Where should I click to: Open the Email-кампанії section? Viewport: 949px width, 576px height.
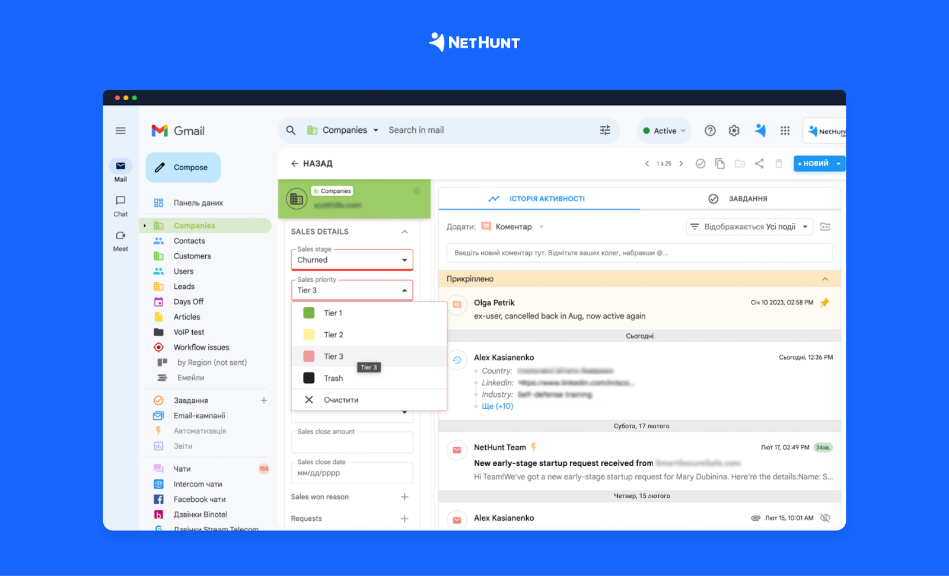click(199, 416)
